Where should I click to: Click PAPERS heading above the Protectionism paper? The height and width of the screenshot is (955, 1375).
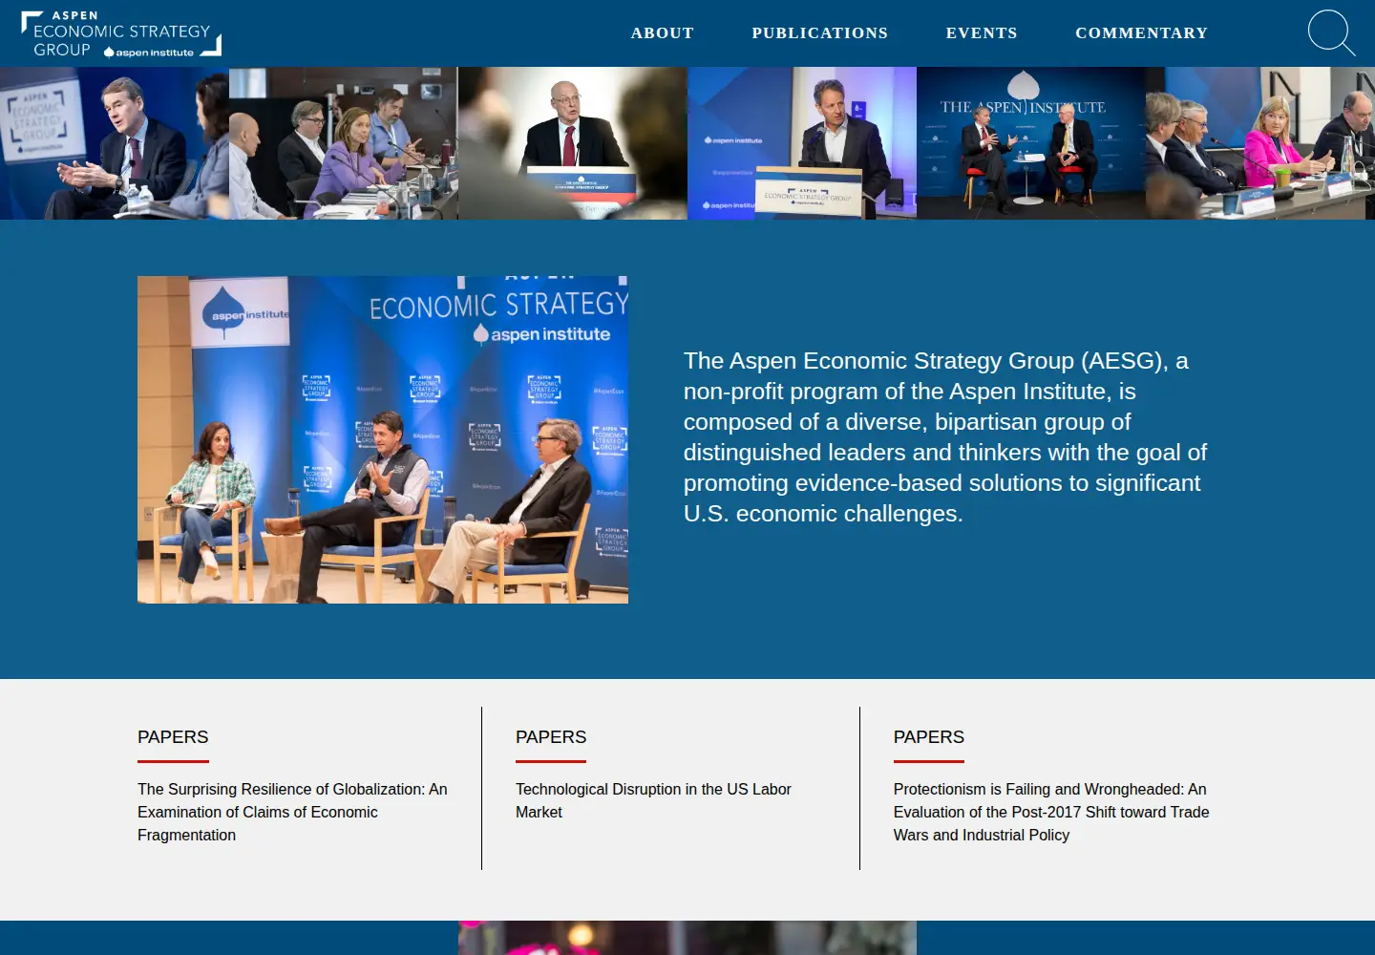(x=929, y=737)
